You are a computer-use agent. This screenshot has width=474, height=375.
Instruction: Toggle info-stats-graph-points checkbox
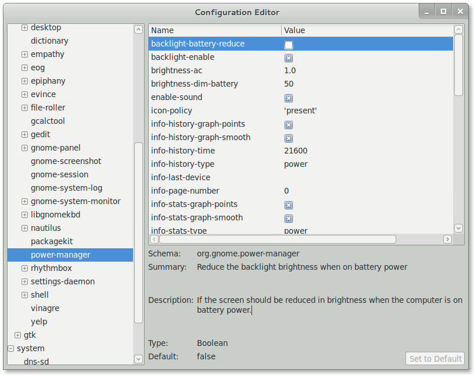288,205
